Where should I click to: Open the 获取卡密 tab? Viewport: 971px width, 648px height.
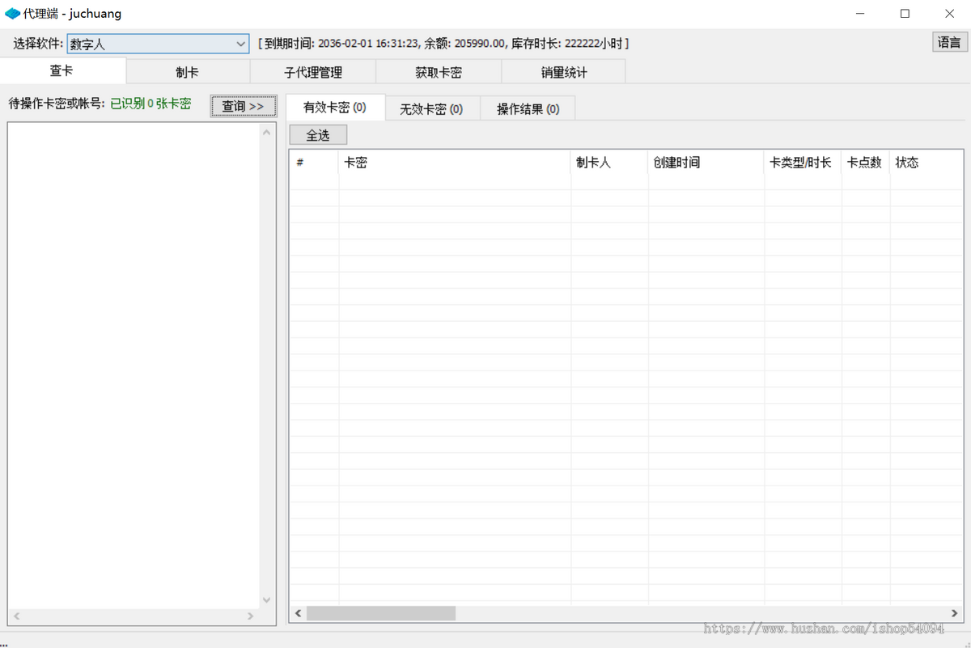439,72
